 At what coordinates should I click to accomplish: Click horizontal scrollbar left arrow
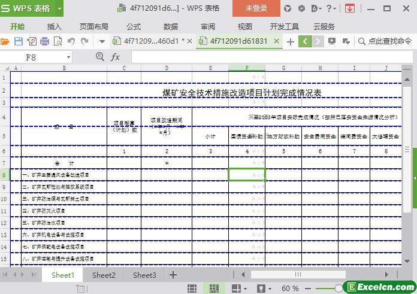[x=243, y=274]
